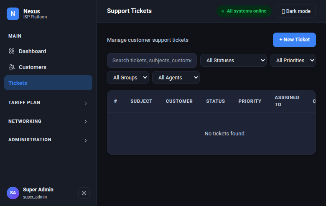Image resolution: width=326 pixels, height=206 pixels.
Task: Click the Nexus N logo icon
Action: (13, 14)
